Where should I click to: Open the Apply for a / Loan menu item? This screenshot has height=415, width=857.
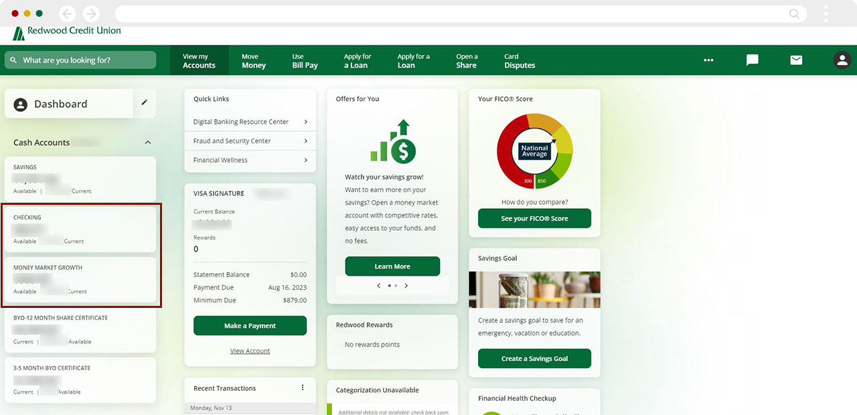click(x=413, y=61)
